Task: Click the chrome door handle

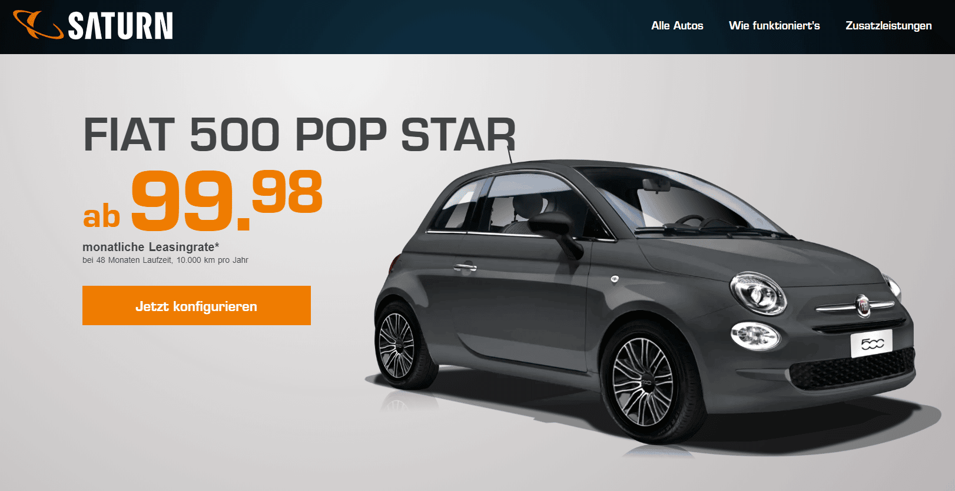Action: tap(465, 268)
